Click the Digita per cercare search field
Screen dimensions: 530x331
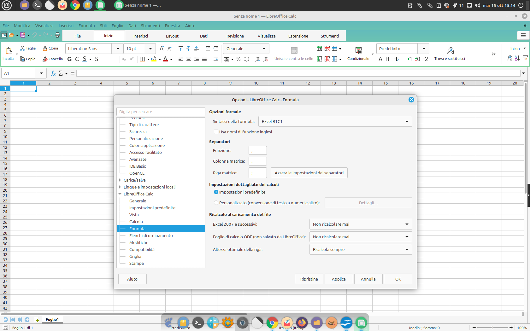[161, 112]
